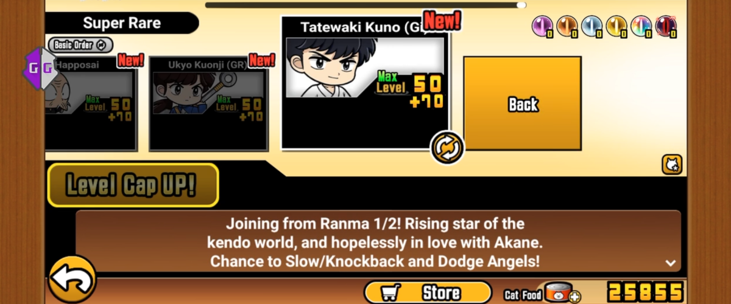Viewport: 731px width, 304px height.
Task: Tap the pale blue Catseye icon
Action: (x=592, y=27)
